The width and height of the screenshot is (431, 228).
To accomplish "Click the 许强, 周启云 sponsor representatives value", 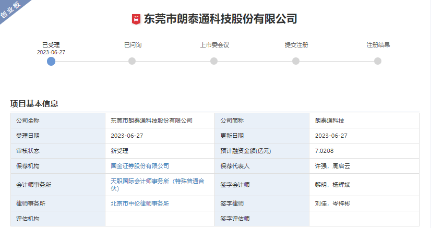I will click(x=332, y=166).
